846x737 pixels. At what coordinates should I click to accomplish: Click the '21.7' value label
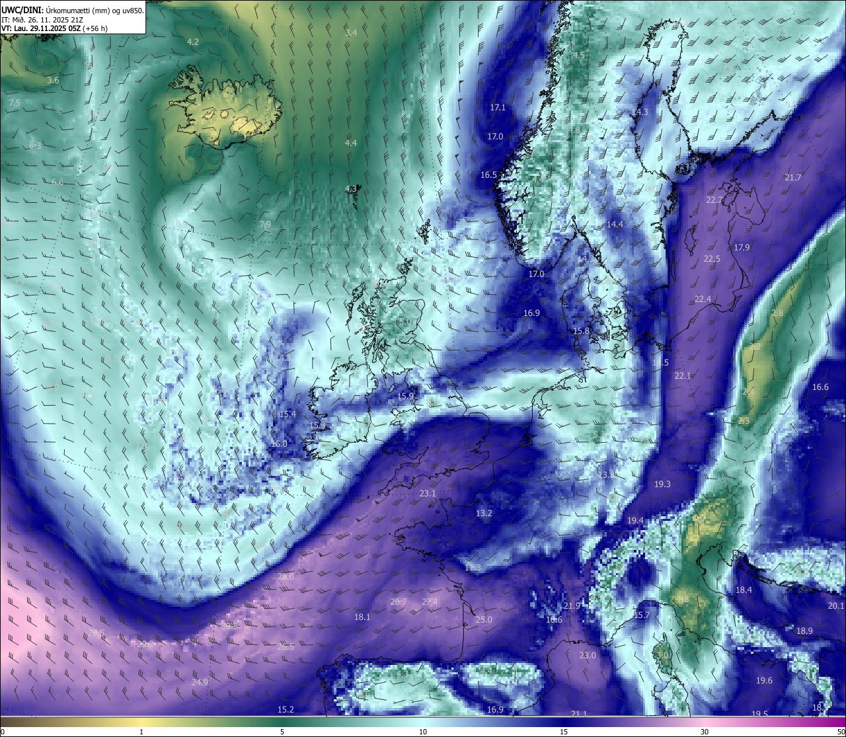[793, 177]
